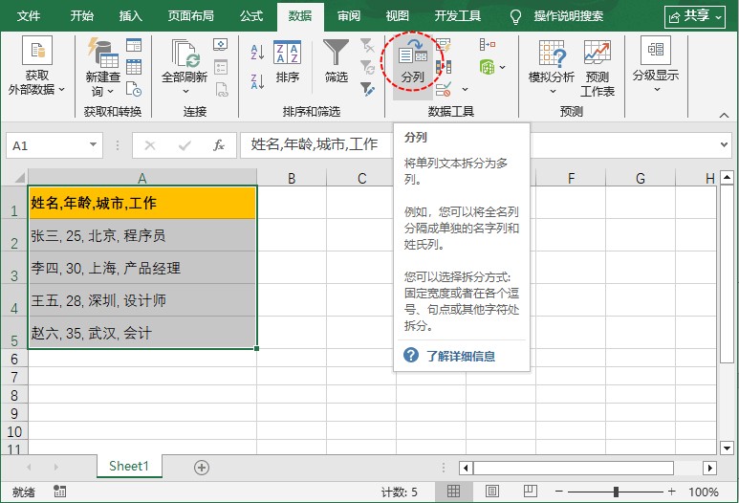
Task: Open the 文件 tab
Action: pyautogui.click(x=29, y=16)
